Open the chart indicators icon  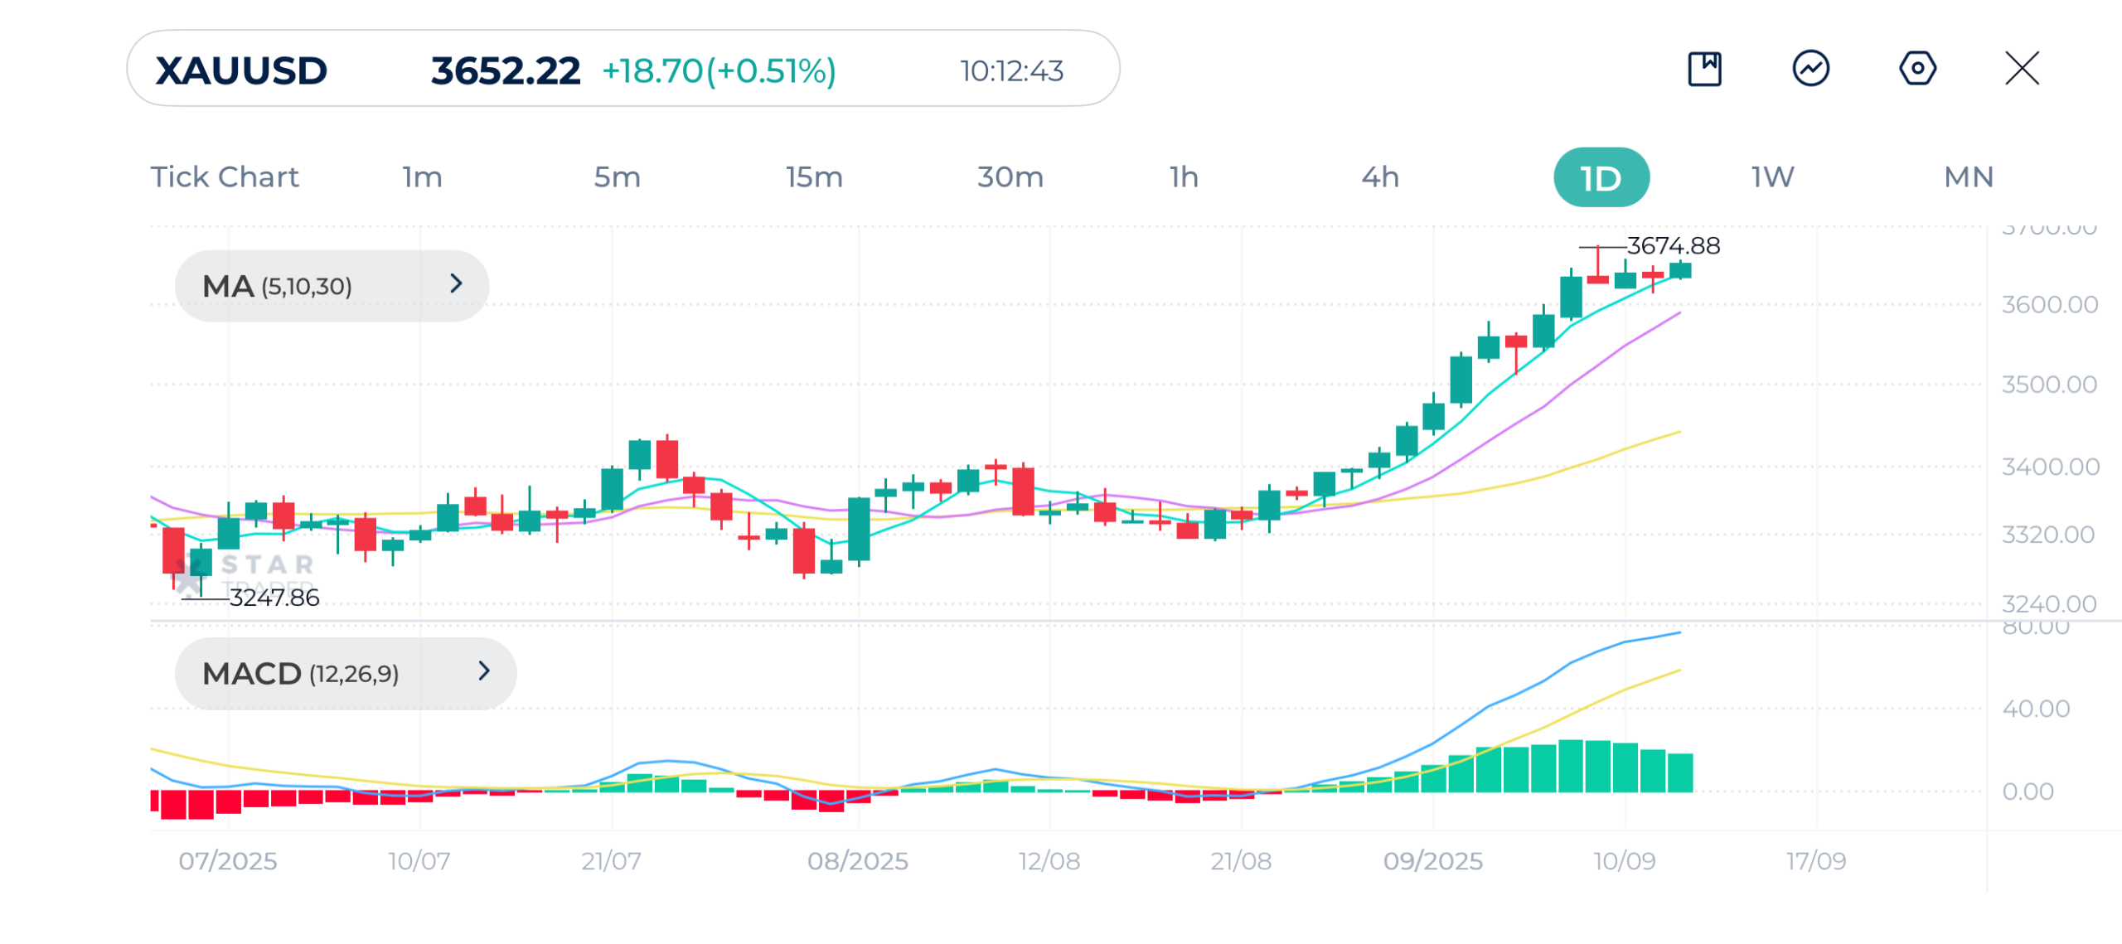coord(1810,69)
